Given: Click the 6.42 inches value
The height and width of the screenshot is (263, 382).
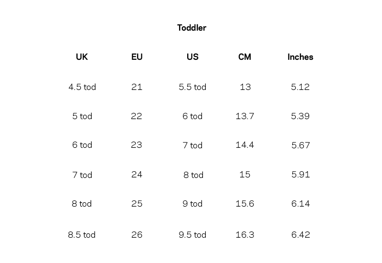Looking at the screenshot, I should pos(300,235).
